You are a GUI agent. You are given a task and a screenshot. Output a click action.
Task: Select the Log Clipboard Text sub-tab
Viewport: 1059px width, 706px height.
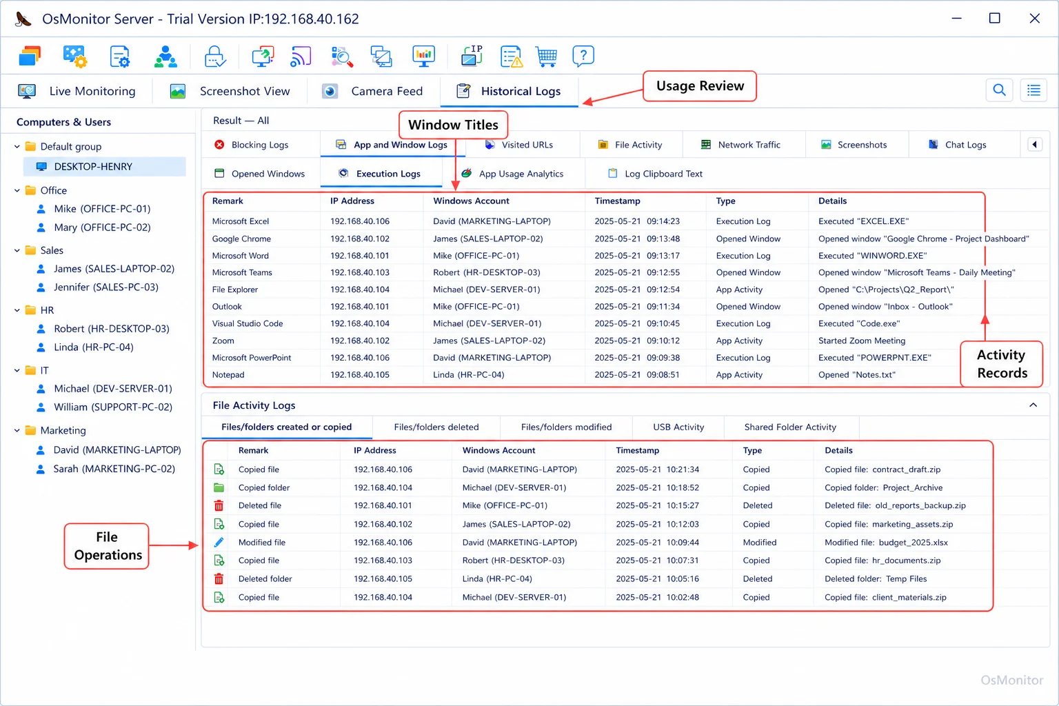655,174
